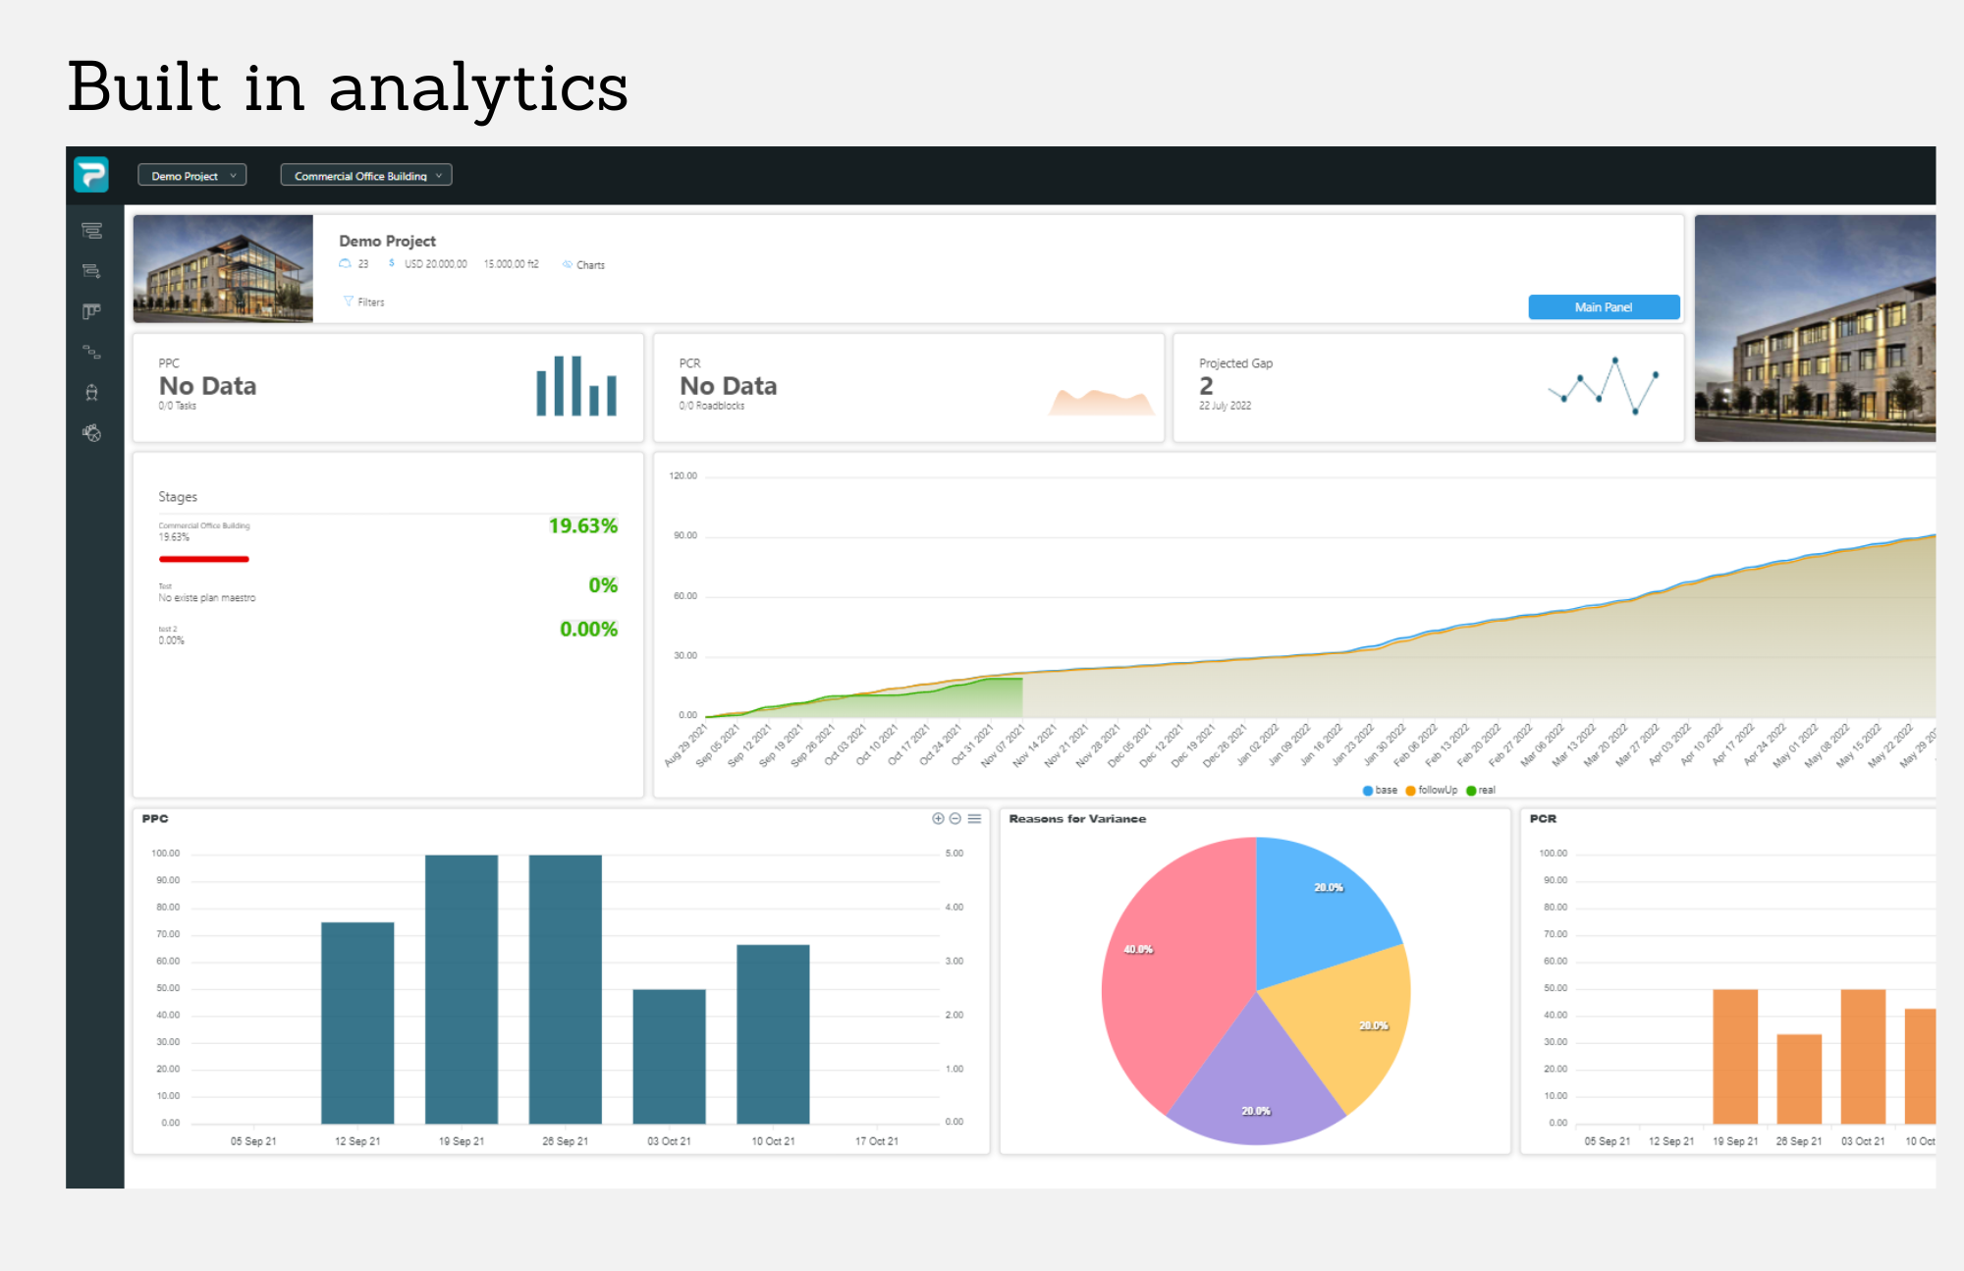The image size is (1964, 1271).
Task: Open the workflow hierarchy sidebar icon
Action: pos(91,352)
